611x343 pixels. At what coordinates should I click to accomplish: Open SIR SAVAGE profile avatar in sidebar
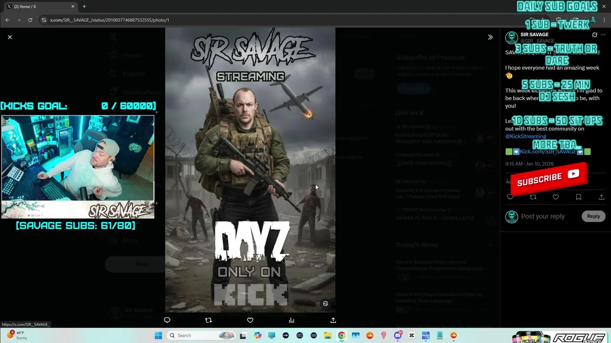512,38
